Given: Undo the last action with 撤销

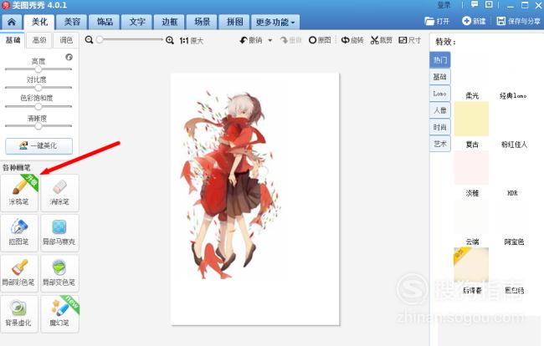Looking at the screenshot, I should click(252, 40).
